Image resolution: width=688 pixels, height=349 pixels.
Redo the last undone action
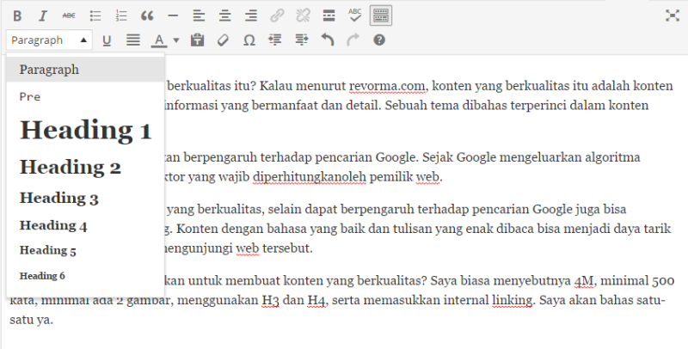click(353, 40)
